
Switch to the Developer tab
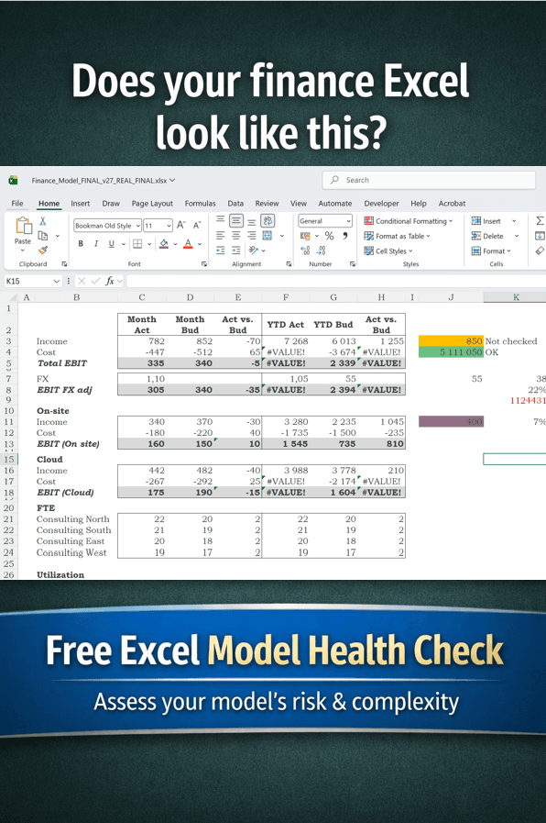[381, 203]
